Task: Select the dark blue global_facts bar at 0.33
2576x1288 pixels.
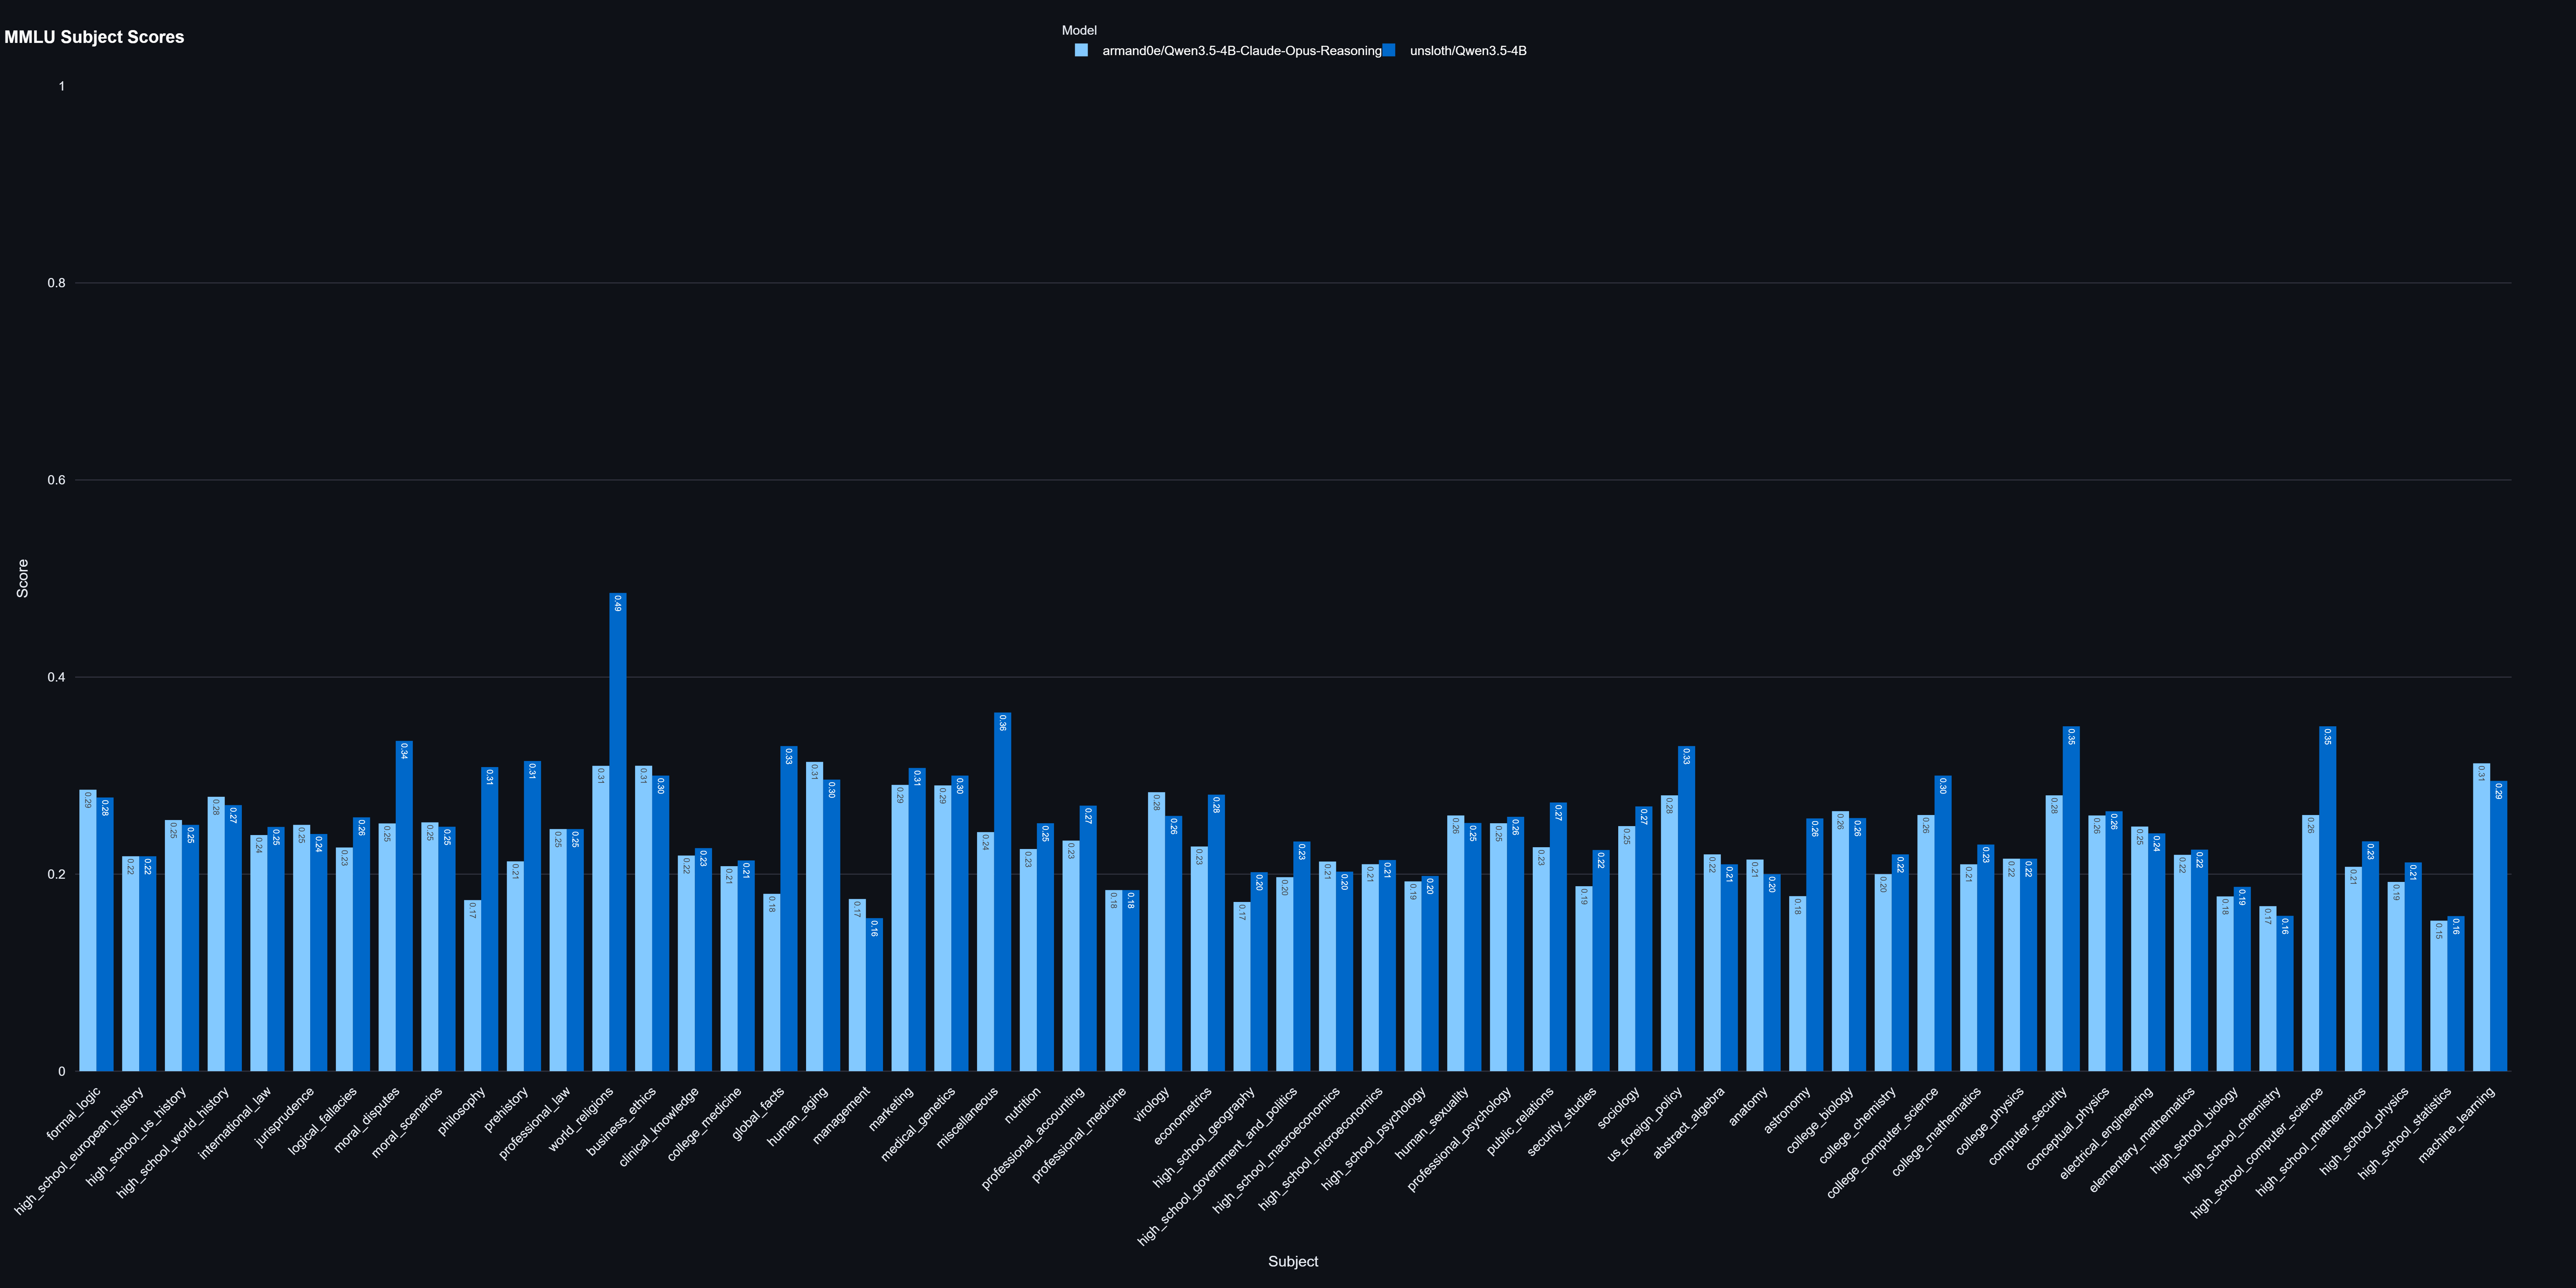Action: 789,909
